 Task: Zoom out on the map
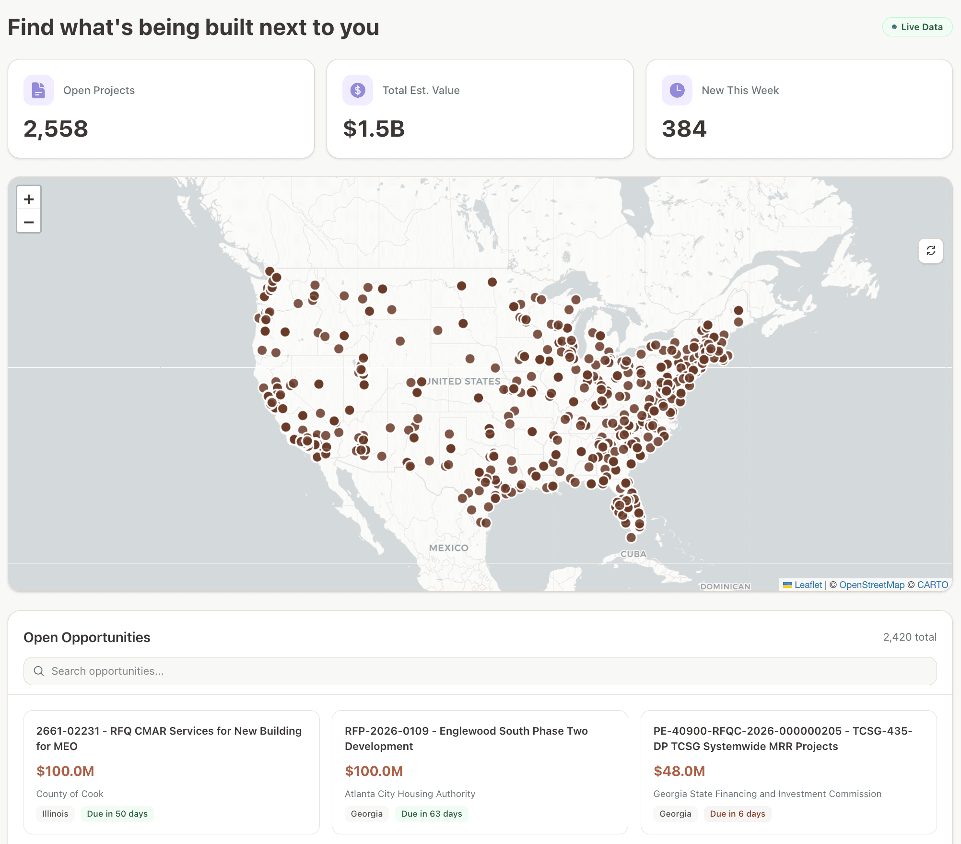click(29, 222)
